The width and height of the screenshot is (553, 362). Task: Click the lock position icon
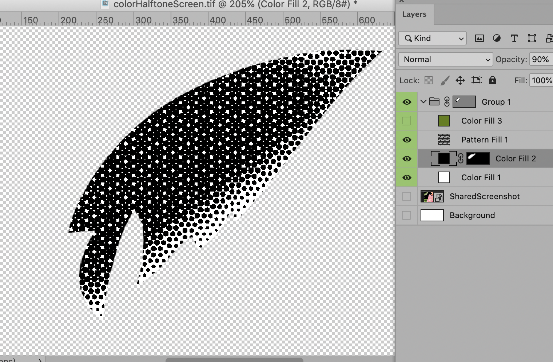(x=460, y=80)
